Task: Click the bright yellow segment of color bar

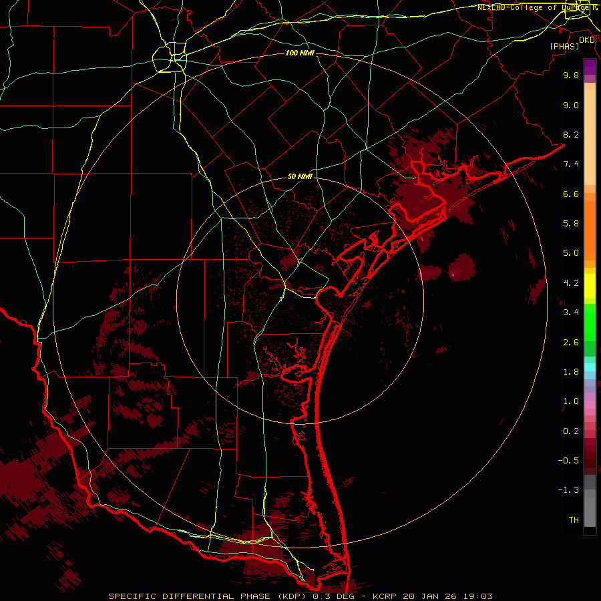Action: 590,286
